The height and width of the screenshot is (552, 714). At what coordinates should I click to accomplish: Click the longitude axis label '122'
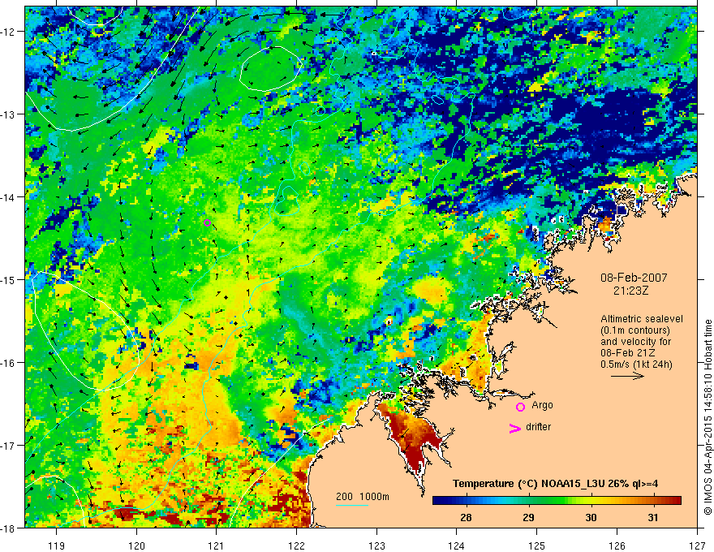point(296,546)
